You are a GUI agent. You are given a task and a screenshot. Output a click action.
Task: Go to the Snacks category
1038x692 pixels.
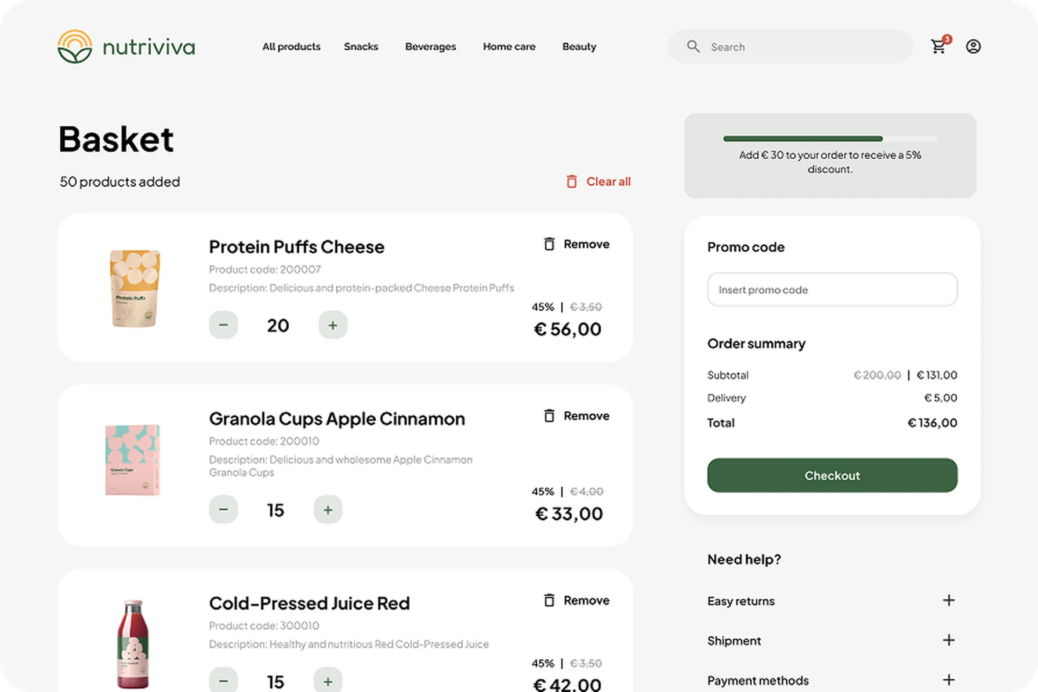click(361, 46)
